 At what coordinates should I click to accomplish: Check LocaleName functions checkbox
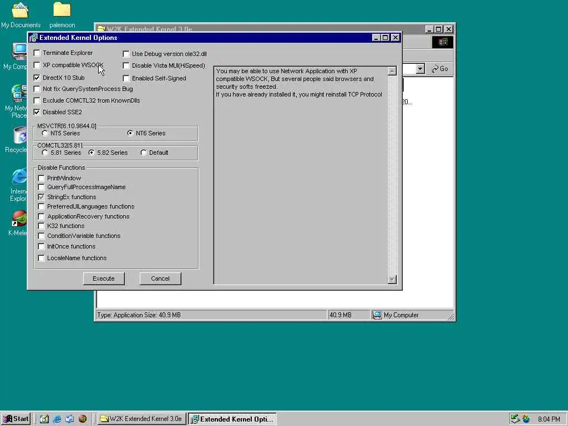point(41,258)
